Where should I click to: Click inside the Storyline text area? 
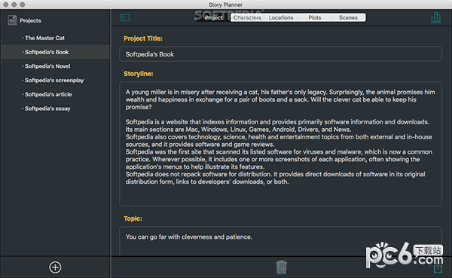280,144
